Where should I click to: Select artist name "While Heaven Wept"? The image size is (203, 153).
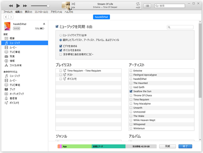144,120
